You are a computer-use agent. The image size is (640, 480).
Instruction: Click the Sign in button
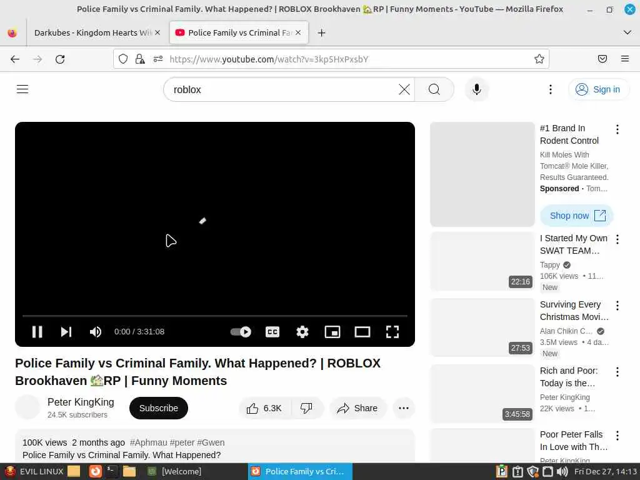598,89
